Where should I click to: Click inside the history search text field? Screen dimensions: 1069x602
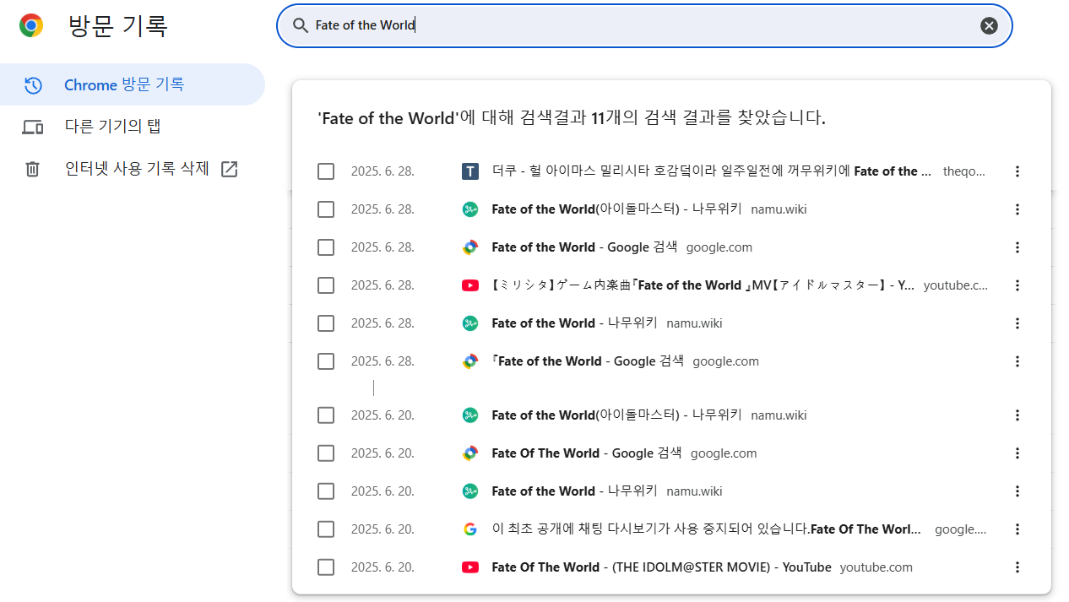pyautogui.click(x=642, y=25)
